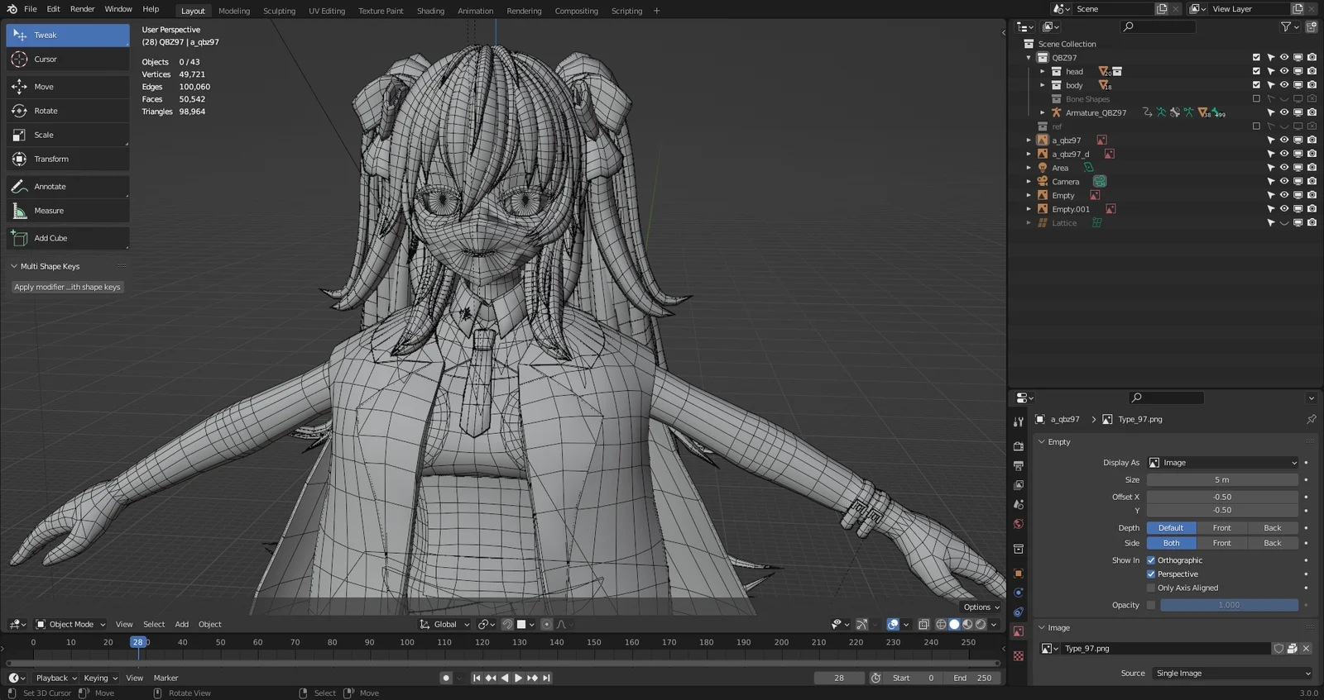Adjust the Opacity slider

click(x=1229, y=605)
